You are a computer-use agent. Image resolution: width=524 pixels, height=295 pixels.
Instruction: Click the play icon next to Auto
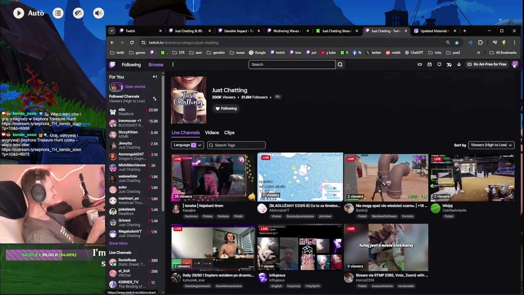(18, 13)
